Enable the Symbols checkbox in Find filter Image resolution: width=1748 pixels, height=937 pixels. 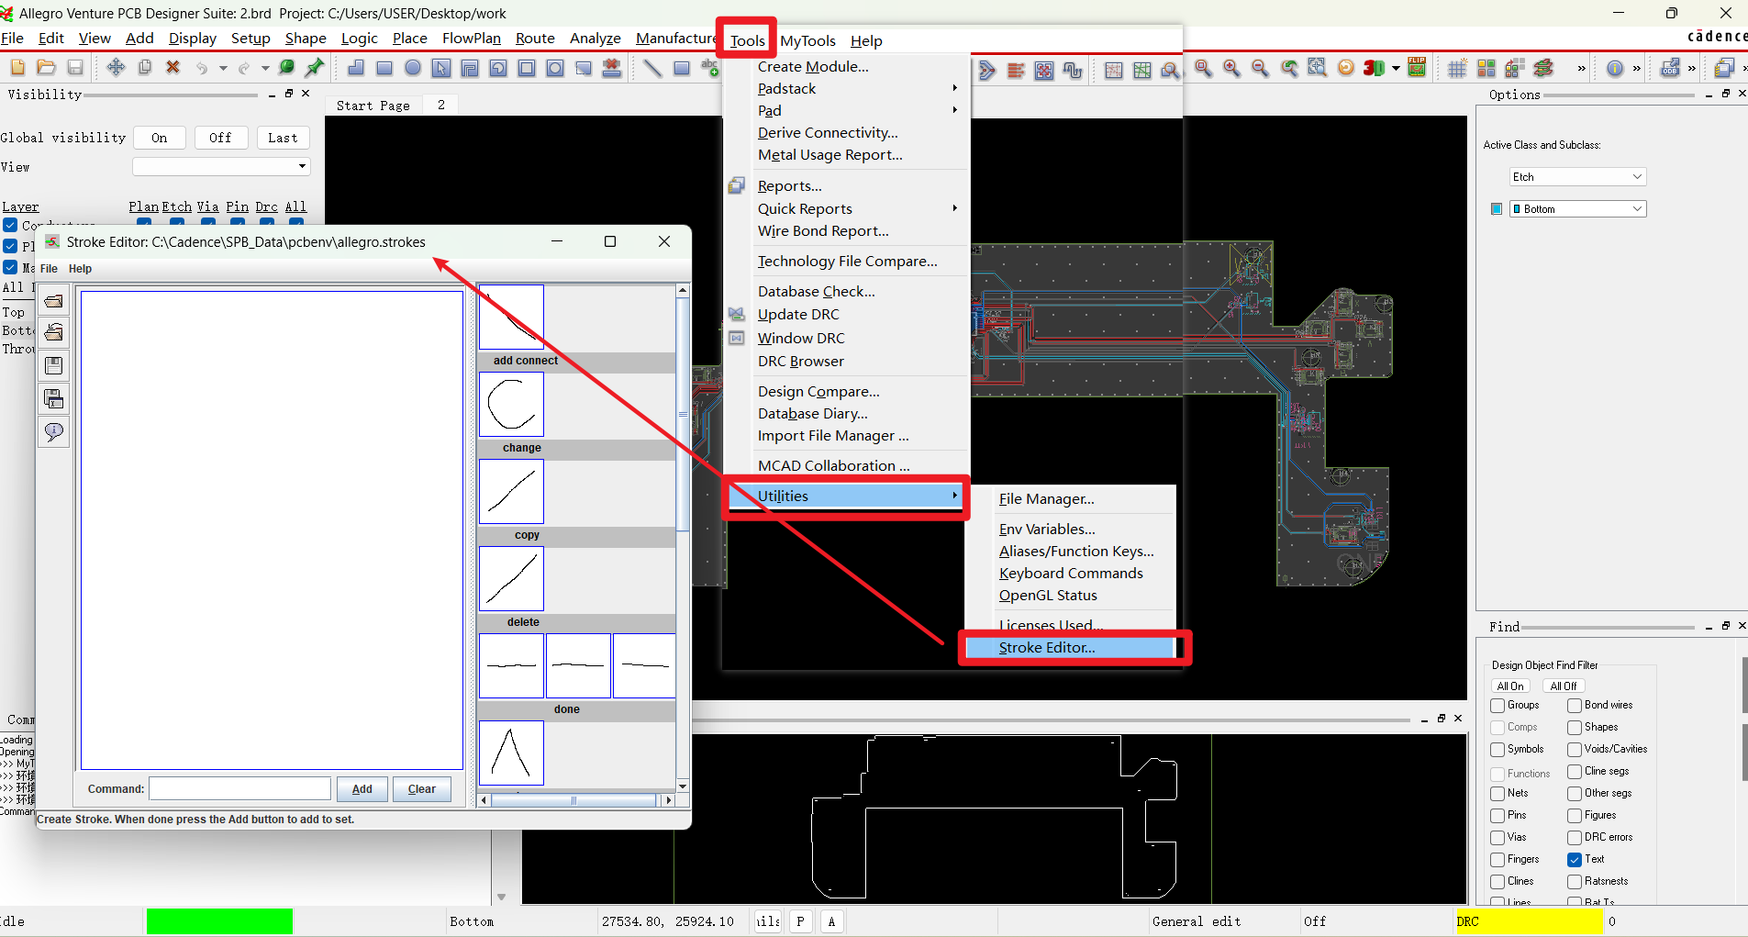[1497, 750]
